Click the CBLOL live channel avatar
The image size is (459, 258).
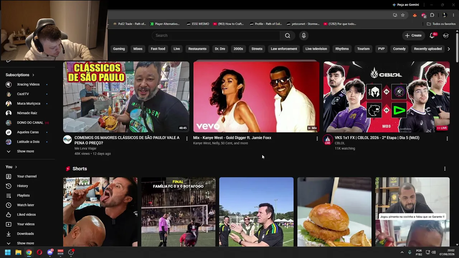click(328, 140)
